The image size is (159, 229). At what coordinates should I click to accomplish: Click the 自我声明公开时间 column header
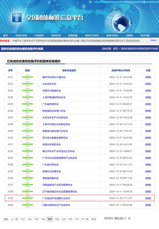tap(121, 70)
